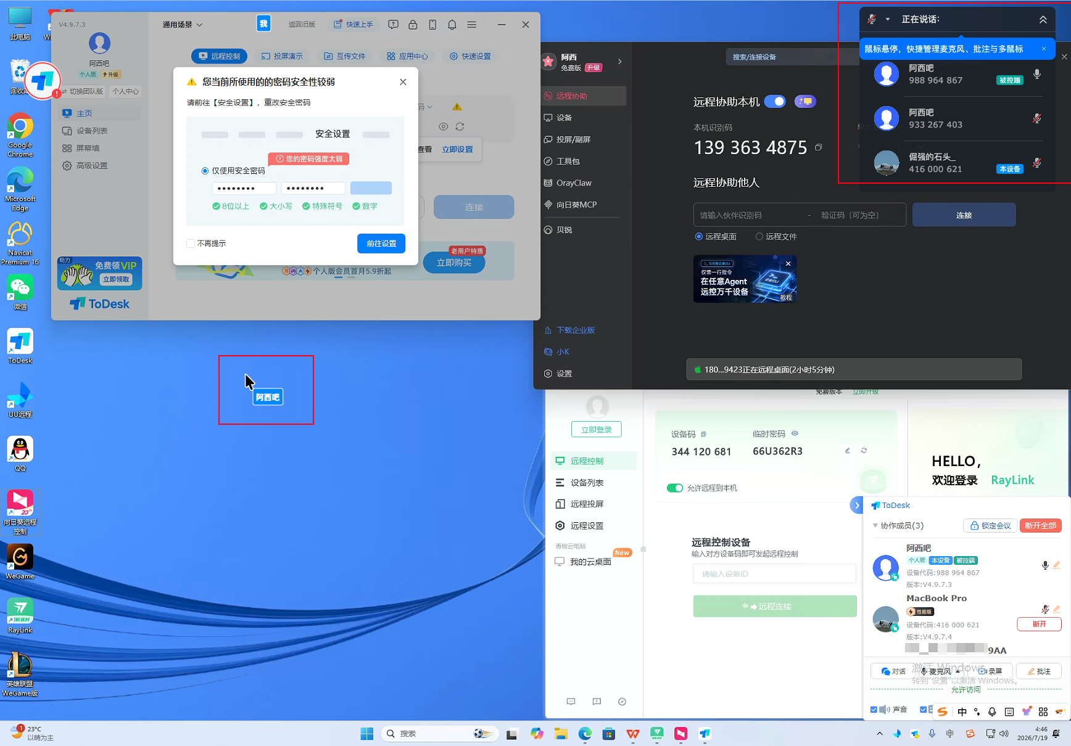
Task: Select 设备 in Sunlogin sidebar
Action: [582, 118]
